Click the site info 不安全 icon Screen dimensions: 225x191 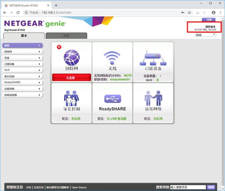pos(26,13)
